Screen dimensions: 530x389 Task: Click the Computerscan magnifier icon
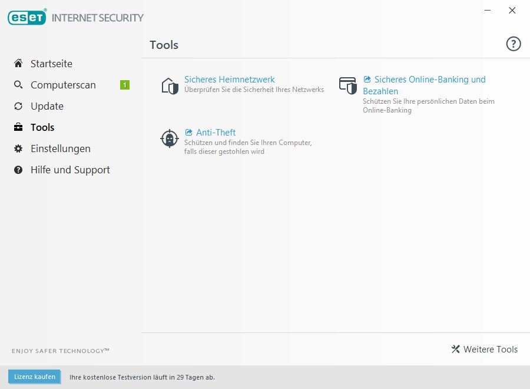(x=18, y=85)
